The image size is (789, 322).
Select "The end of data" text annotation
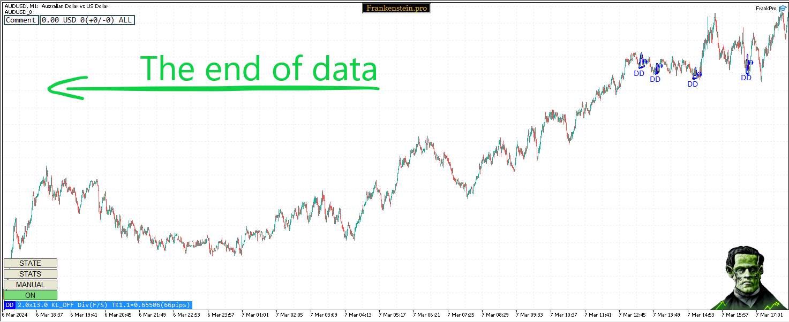coord(259,69)
